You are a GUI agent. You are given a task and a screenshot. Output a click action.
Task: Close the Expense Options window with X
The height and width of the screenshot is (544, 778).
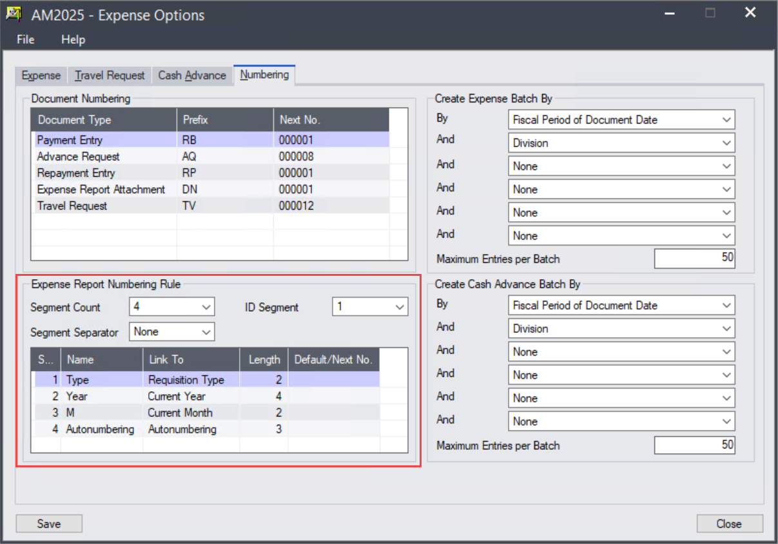750,12
